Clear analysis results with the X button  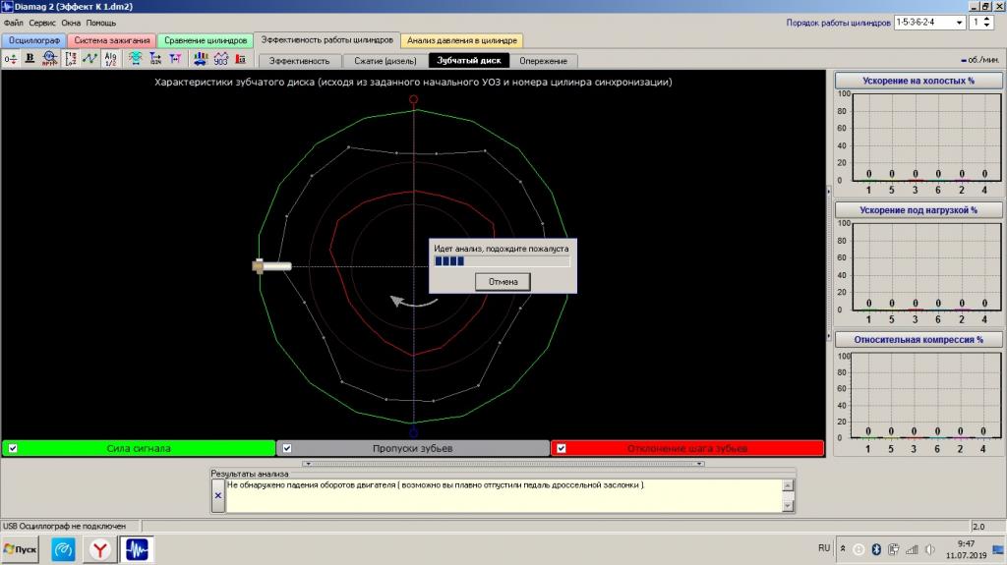pyautogui.click(x=218, y=495)
